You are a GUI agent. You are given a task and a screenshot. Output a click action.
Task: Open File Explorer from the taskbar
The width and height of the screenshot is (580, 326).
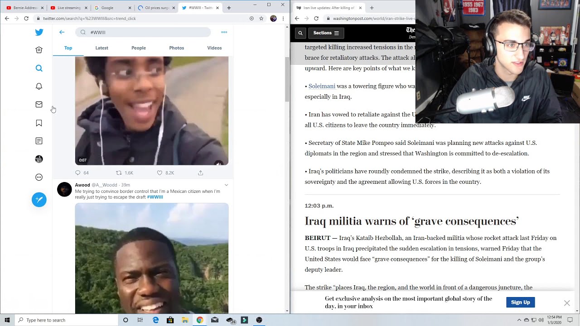click(185, 320)
